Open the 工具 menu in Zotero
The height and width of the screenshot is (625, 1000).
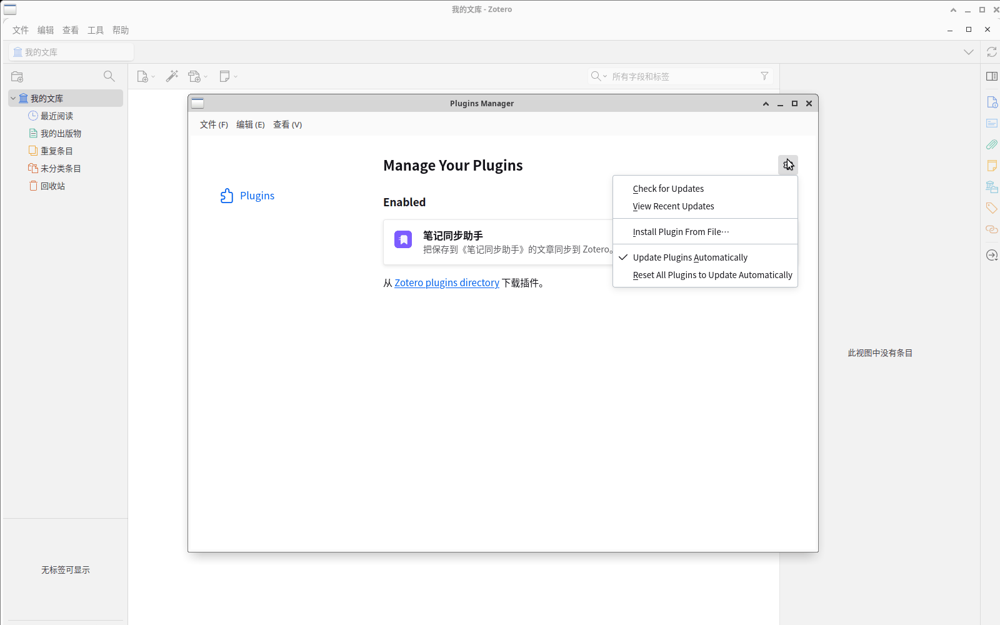[x=96, y=30]
